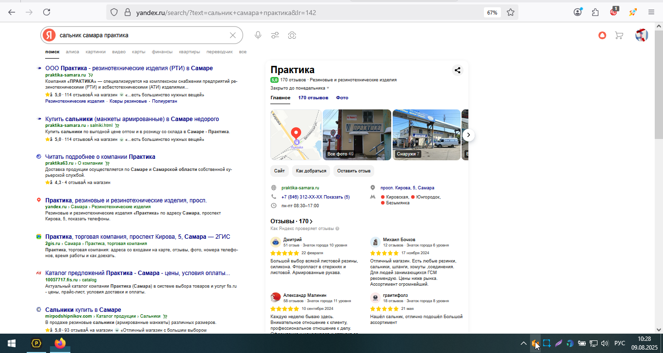
Task: Switch to the картинки search tab
Action: (x=96, y=52)
